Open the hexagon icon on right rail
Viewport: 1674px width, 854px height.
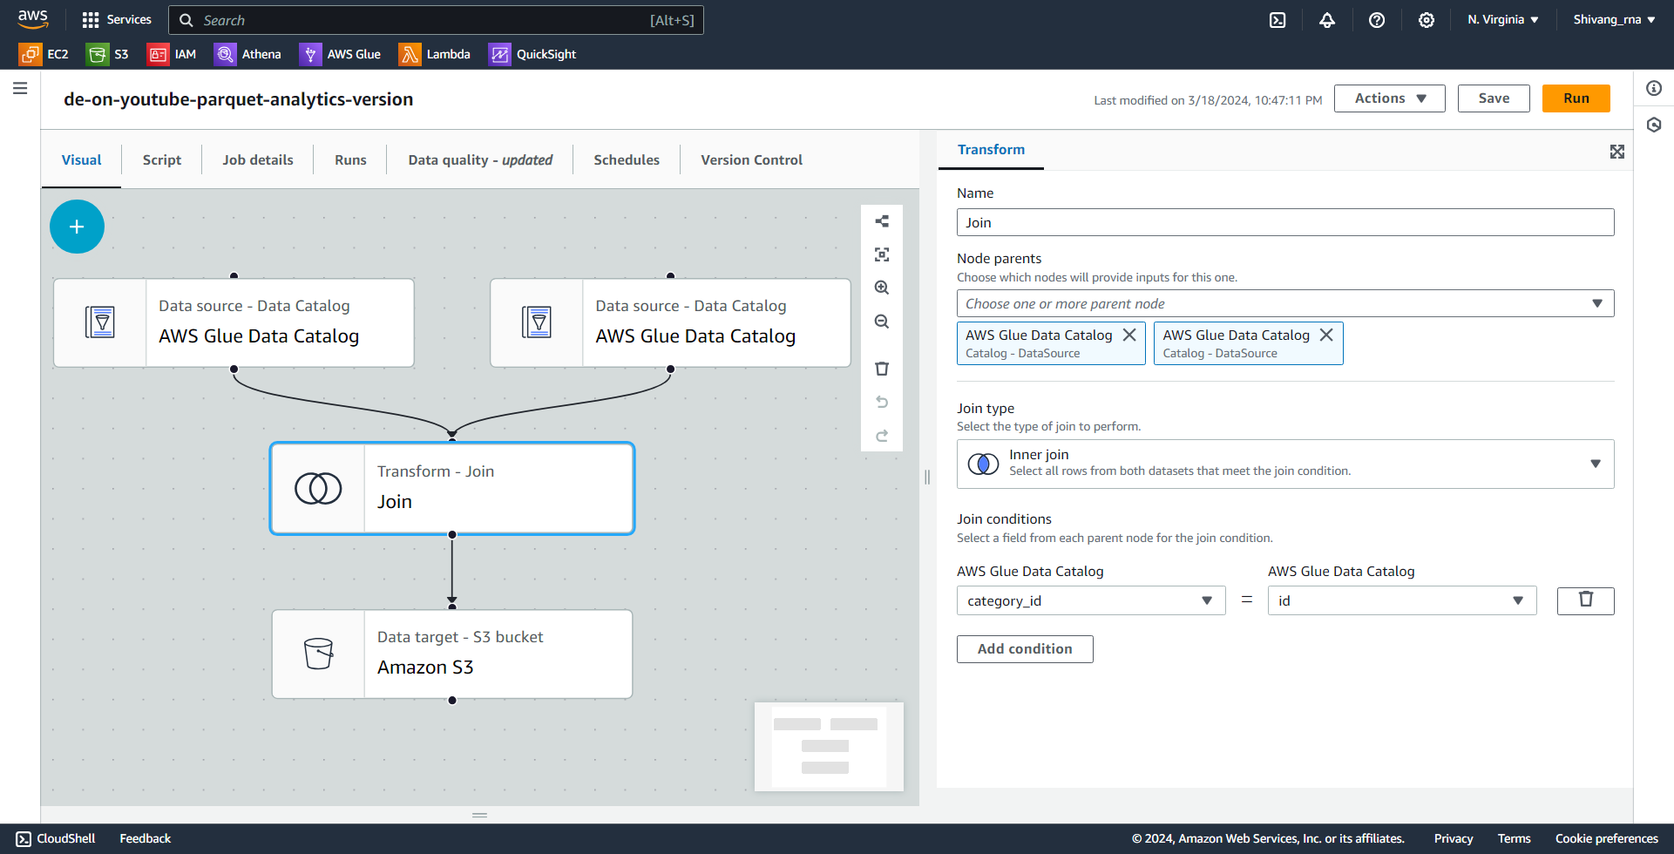pyautogui.click(x=1654, y=125)
